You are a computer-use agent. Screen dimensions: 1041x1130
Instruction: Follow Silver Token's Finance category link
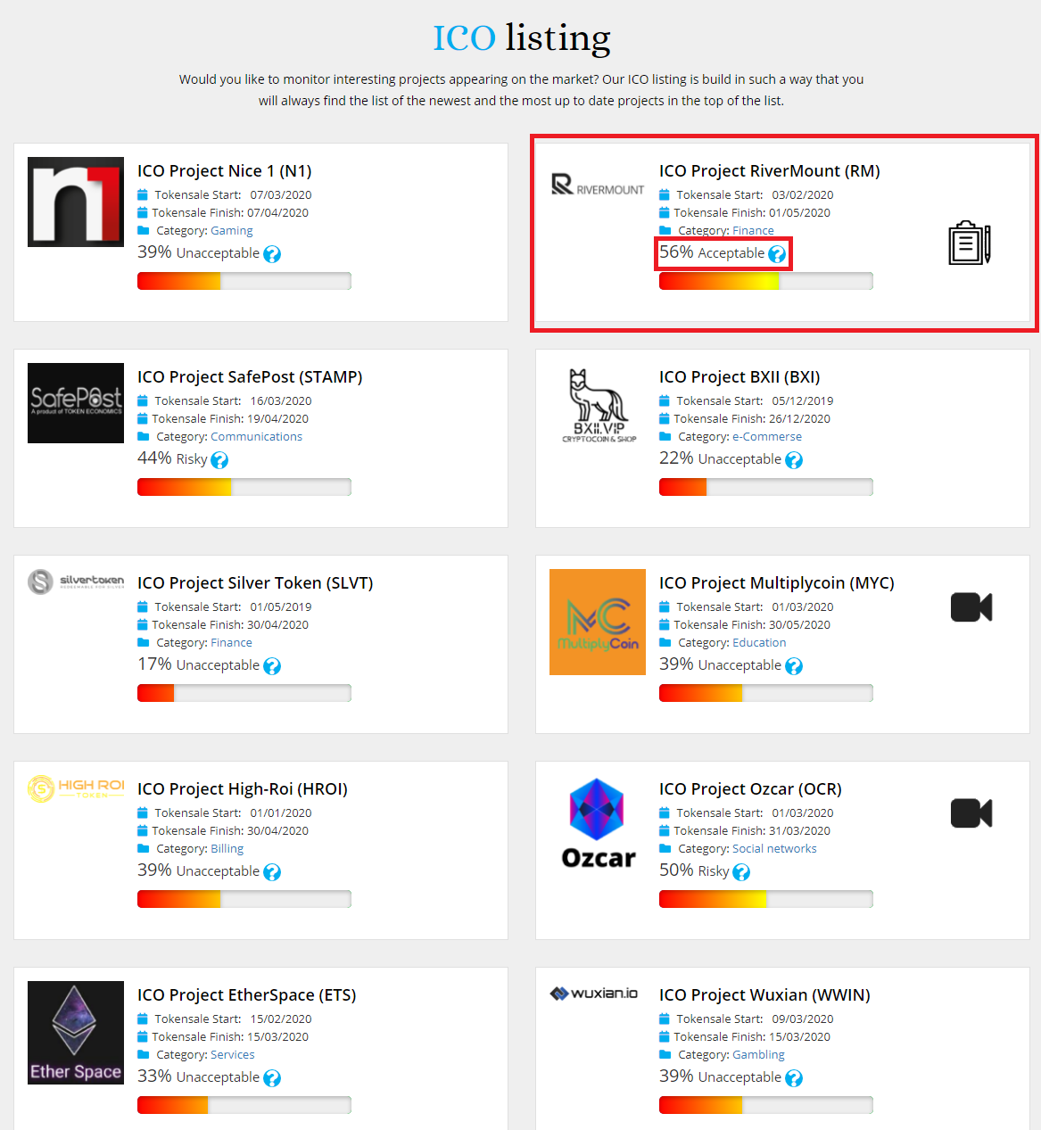coord(231,642)
